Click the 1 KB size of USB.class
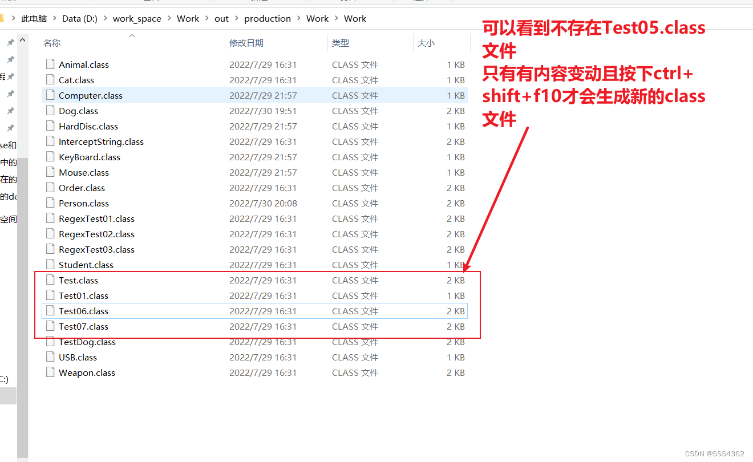753x462 pixels. [456, 357]
